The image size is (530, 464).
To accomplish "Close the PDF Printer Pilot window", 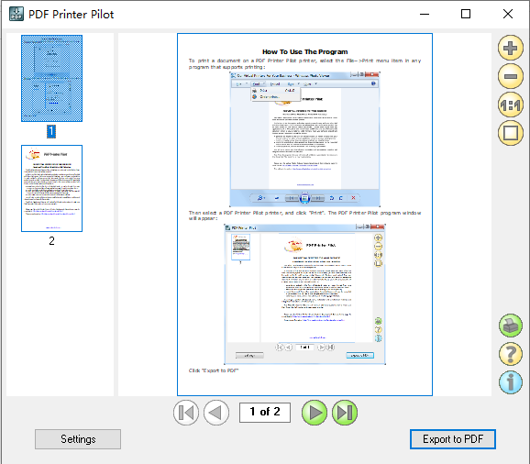I will pos(508,14).
